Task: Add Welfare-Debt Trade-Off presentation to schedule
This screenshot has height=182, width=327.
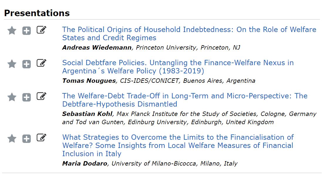Action: click(26, 97)
